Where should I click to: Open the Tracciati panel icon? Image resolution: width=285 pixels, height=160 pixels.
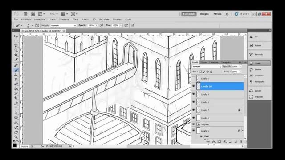point(251,97)
